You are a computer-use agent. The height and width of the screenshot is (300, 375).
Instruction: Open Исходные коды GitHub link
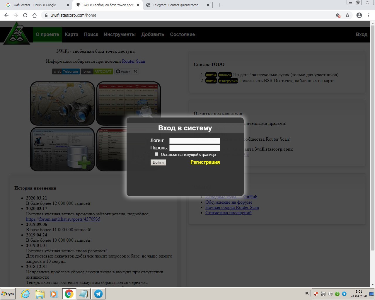pyautogui.click(x=231, y=197)
